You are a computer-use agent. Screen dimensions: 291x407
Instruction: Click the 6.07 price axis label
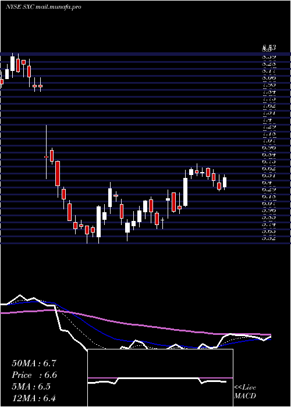tap(269, 203)
